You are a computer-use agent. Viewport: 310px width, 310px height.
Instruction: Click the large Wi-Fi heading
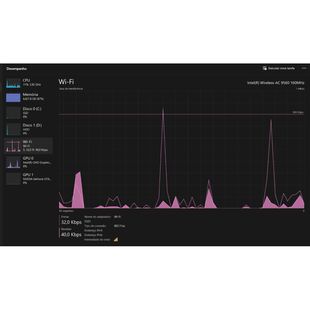click(66, 82)
